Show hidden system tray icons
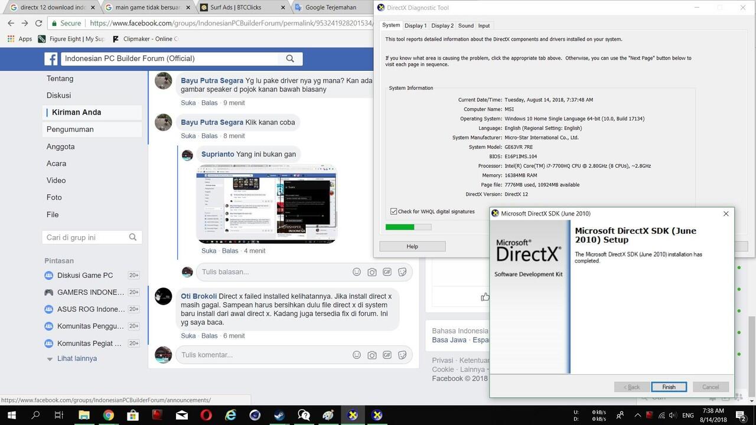 pos(637,415)
